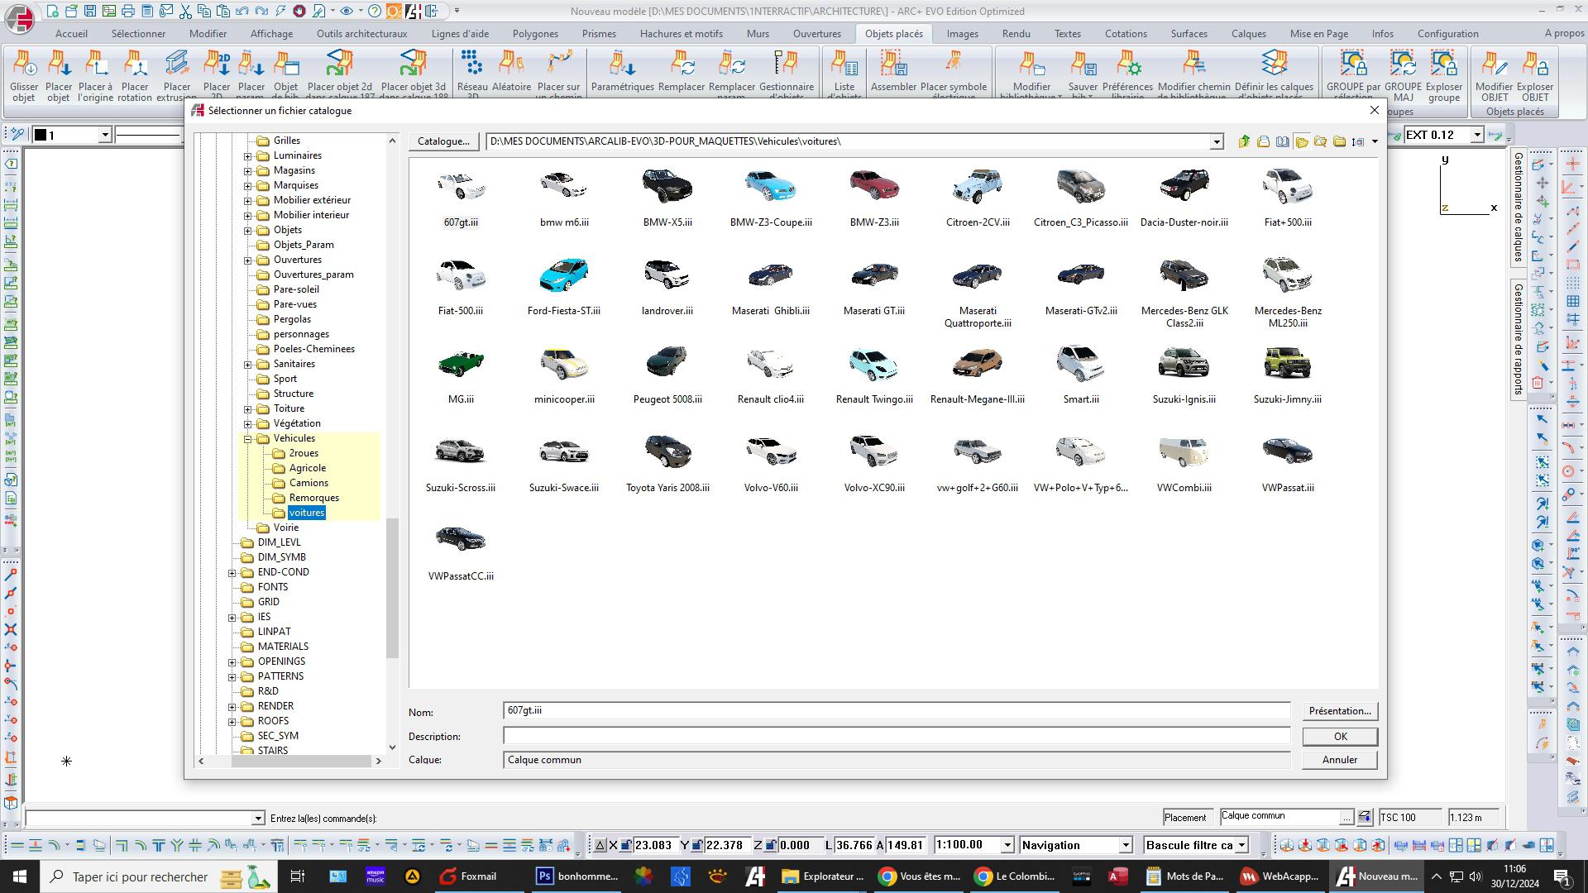This screenshot has width=1588, height=893.
Task: Click the Placer rotation ribbon icon
Action: tap(135, 64)
